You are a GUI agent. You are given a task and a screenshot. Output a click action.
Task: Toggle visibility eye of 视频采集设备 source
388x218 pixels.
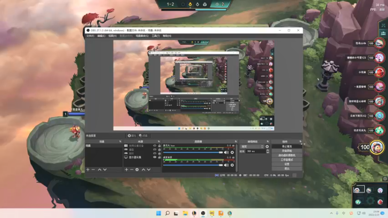[155, 146]
